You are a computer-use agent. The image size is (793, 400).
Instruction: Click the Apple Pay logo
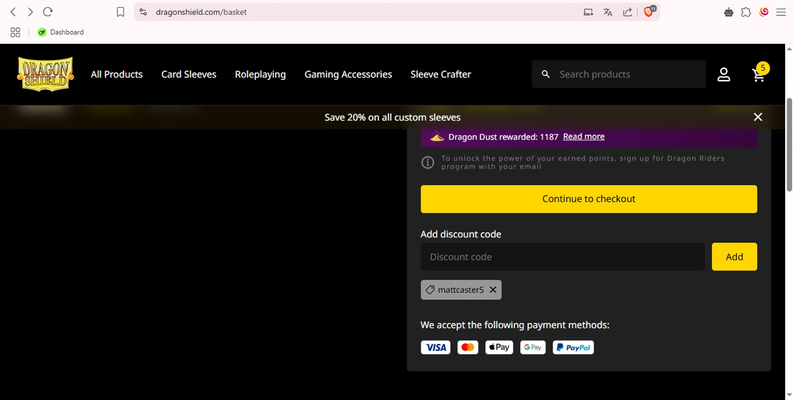[499, 348]
